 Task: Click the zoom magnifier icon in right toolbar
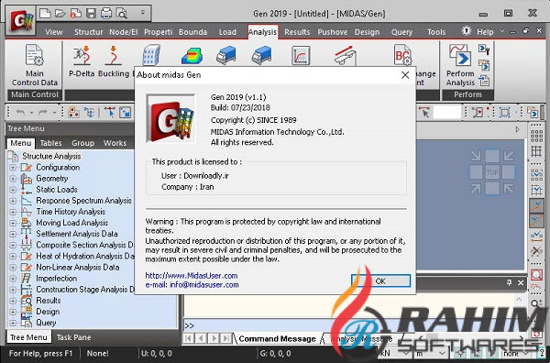coord(536,275)
